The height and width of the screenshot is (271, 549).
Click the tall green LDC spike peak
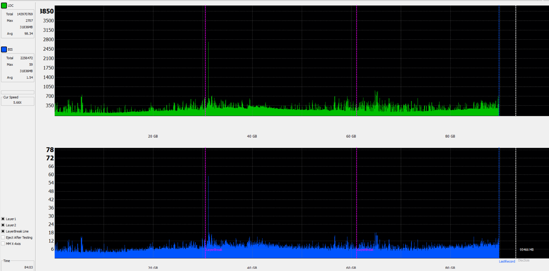(208, 43)
